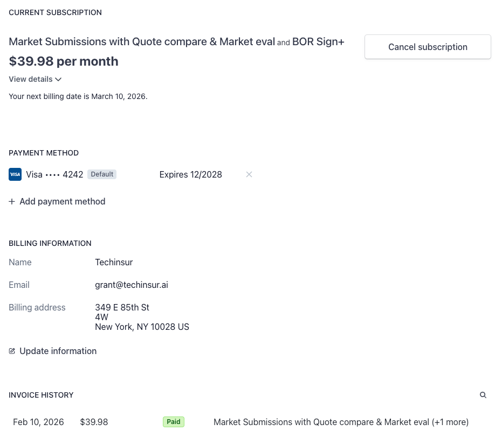Click the Cancel subscription button
The image size is (495, 438).
click(428, 47)
